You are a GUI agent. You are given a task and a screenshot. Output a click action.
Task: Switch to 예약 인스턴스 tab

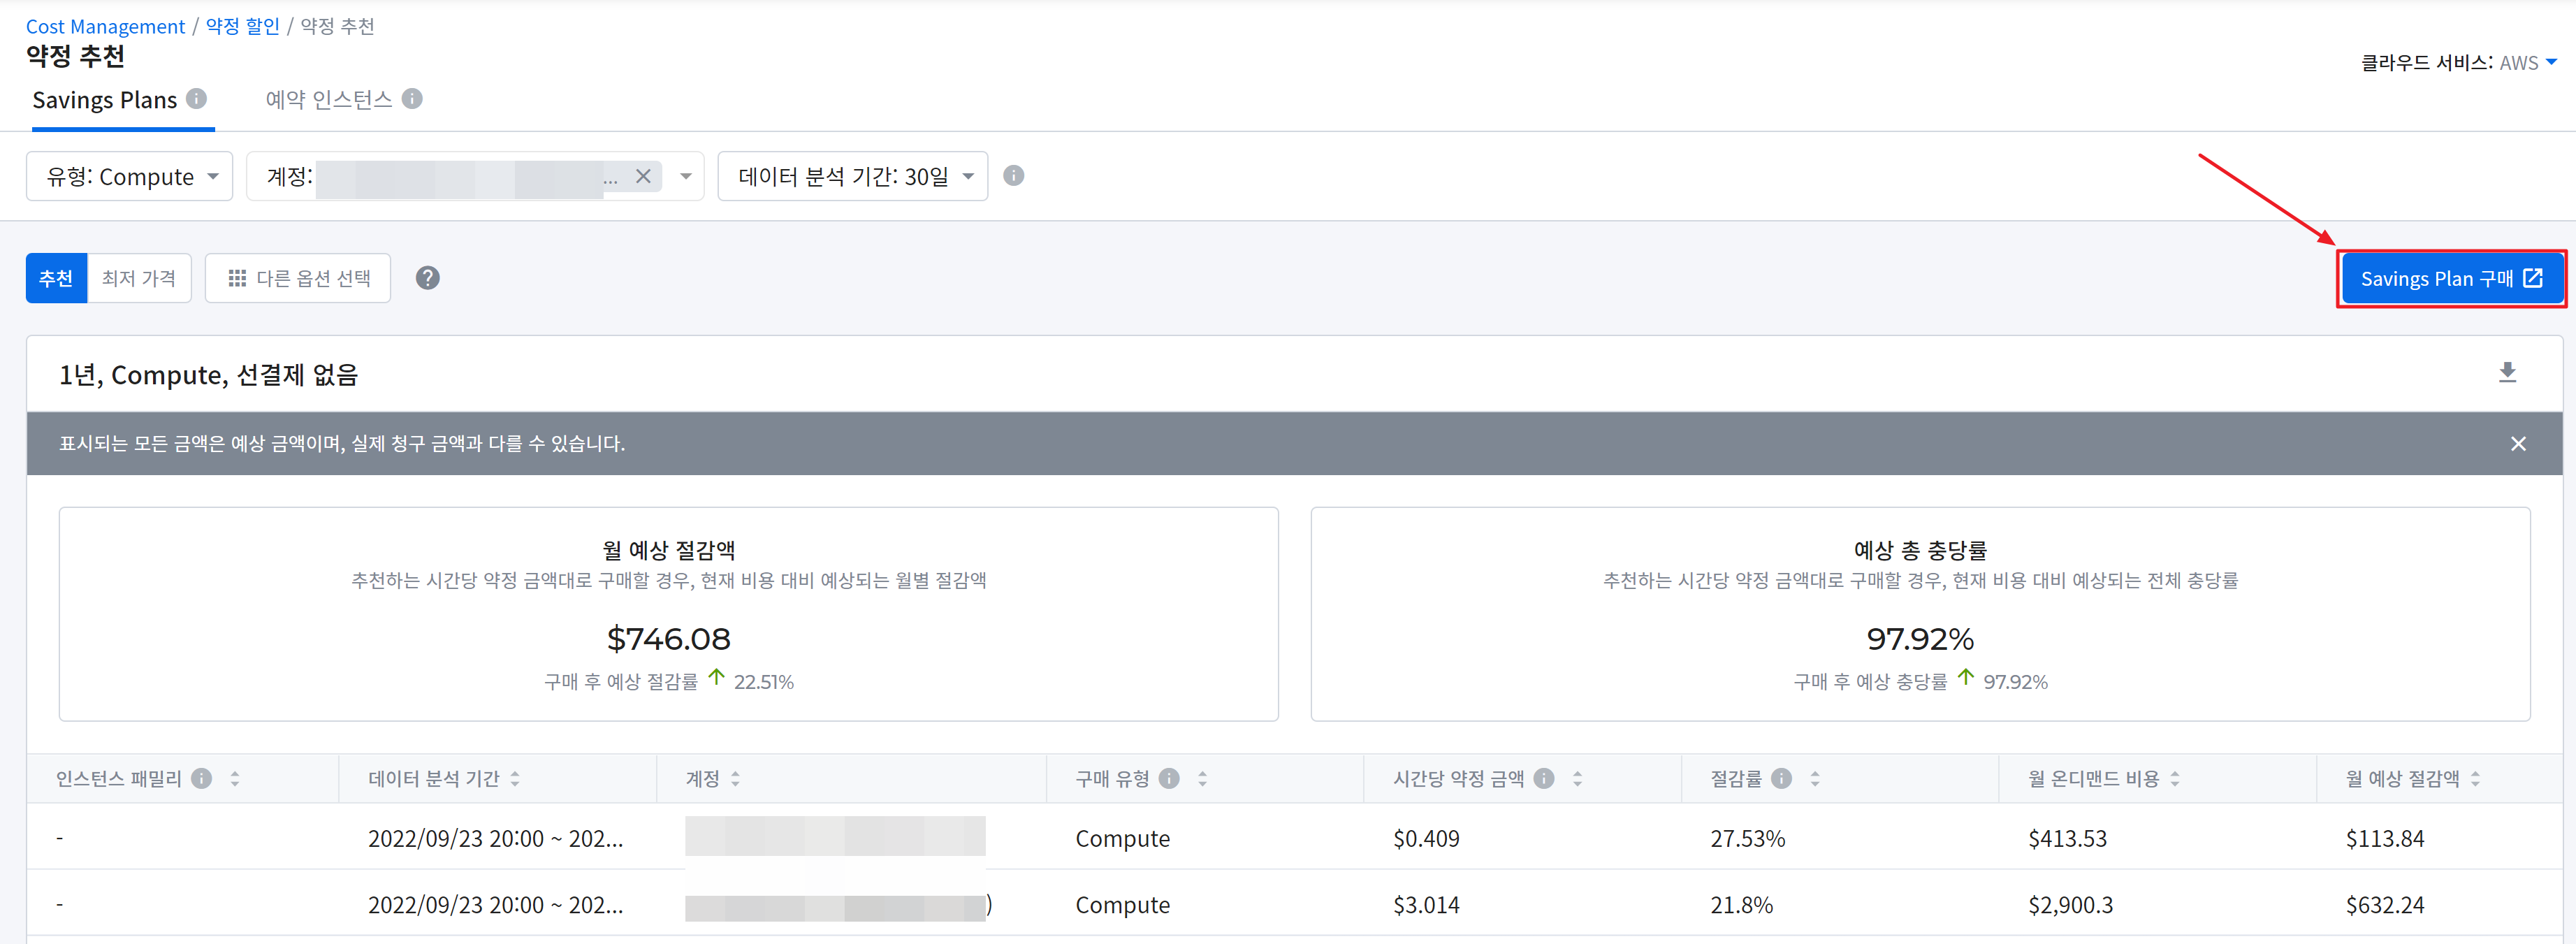pyautogui.click(x=328, y=99)
